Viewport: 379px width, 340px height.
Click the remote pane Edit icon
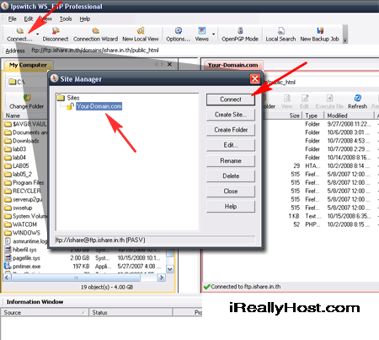tap(304, 102)
